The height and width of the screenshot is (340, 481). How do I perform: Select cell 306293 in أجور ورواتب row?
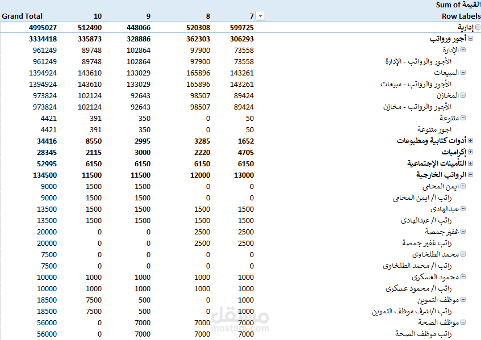click(x=242, y=39)
